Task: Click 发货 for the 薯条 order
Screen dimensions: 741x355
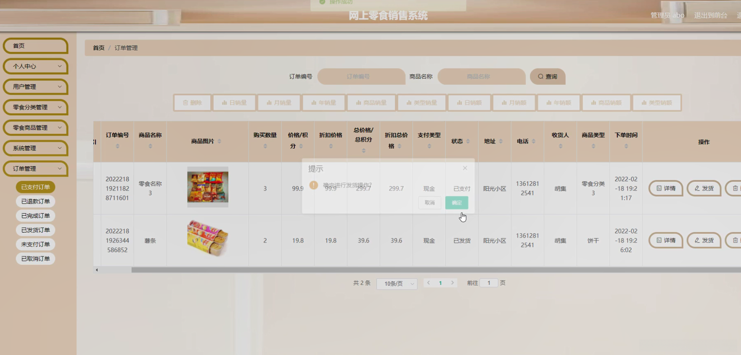Action: (704, 240)
